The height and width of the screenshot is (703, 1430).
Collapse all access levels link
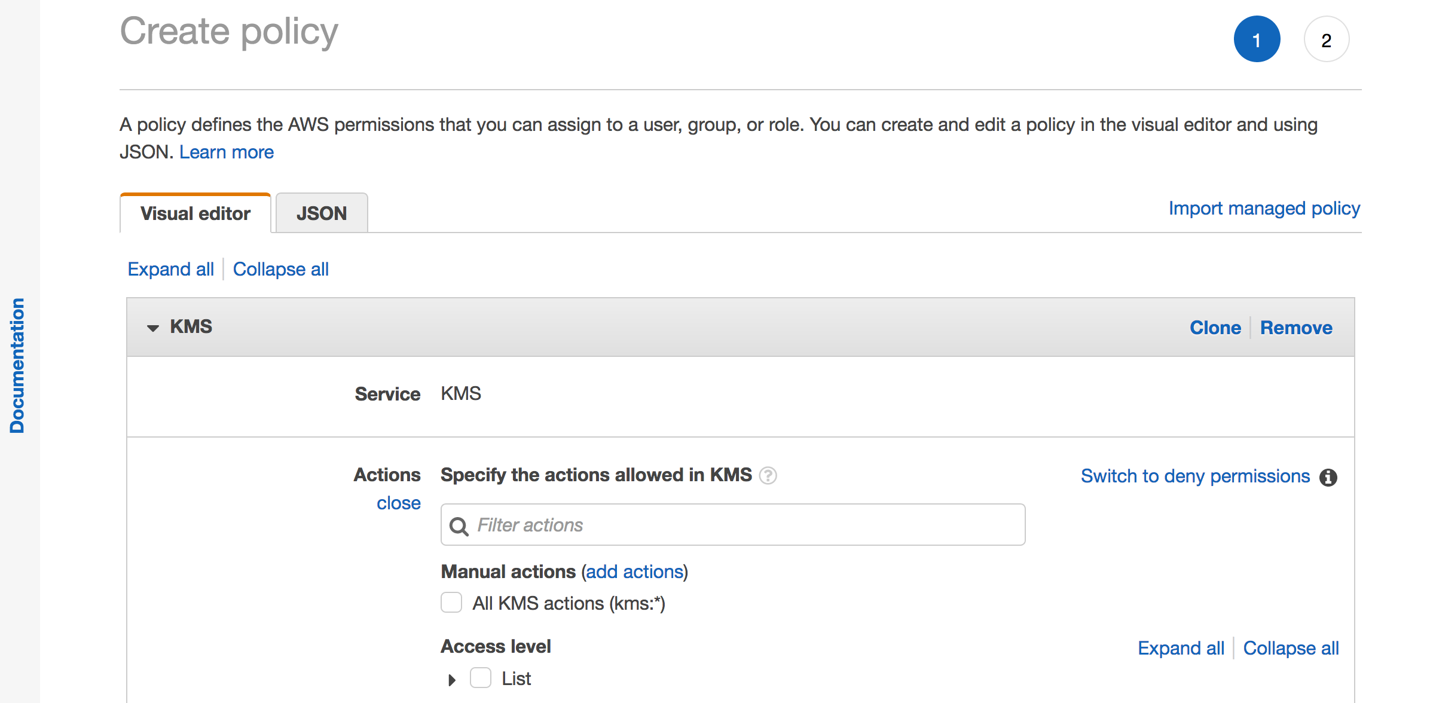(x=1291, y=648)
